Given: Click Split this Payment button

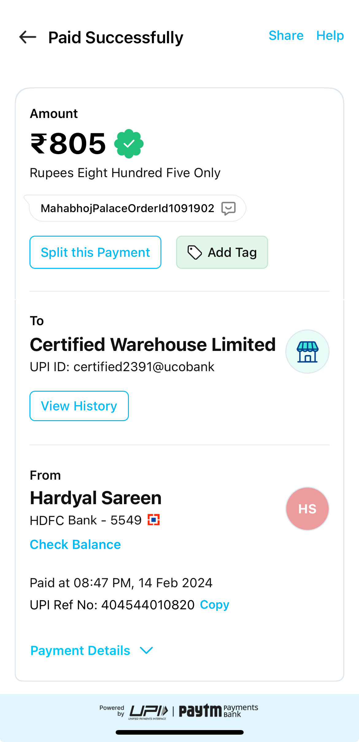Looking at the screenshot, I should click(95, 252).
